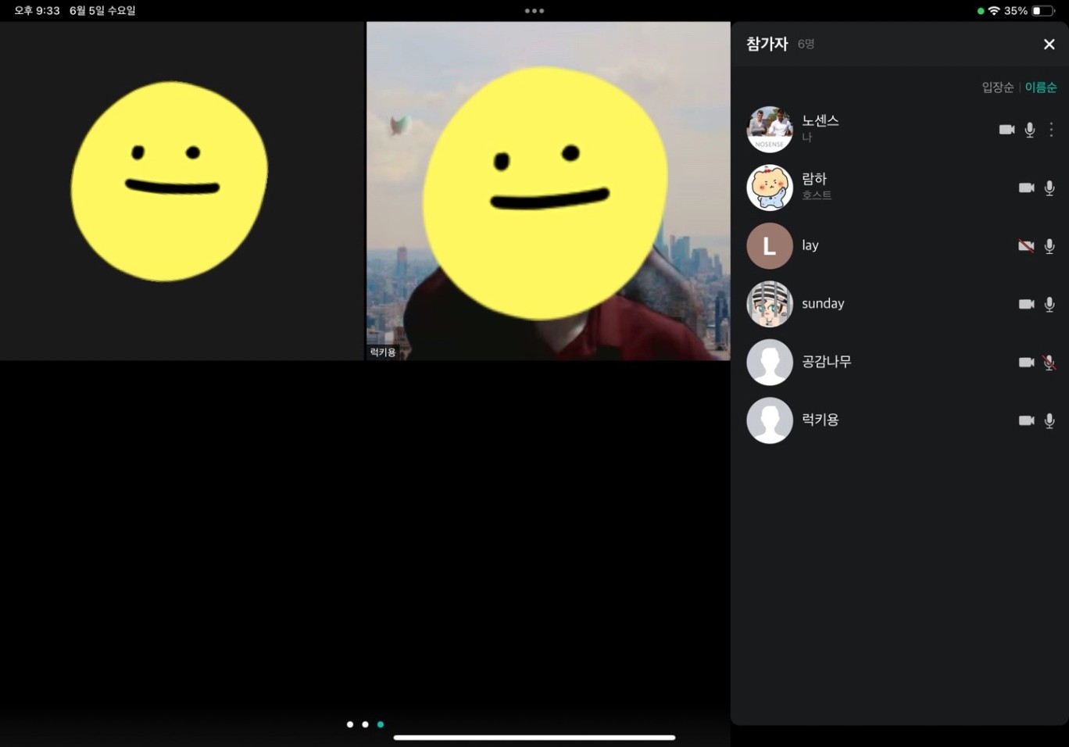
Task: Open 노센스 profile picture
Action: point(770,129)
